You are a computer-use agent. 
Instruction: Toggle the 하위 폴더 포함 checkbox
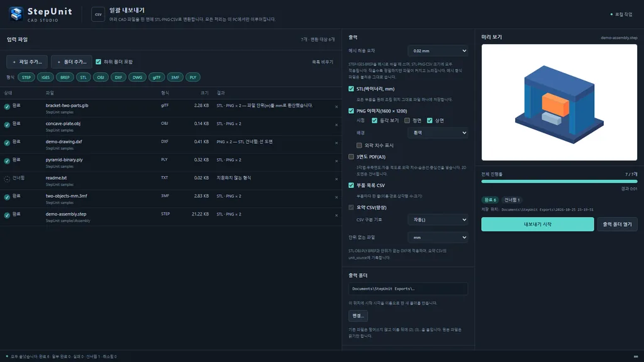(x=99, y=62)
